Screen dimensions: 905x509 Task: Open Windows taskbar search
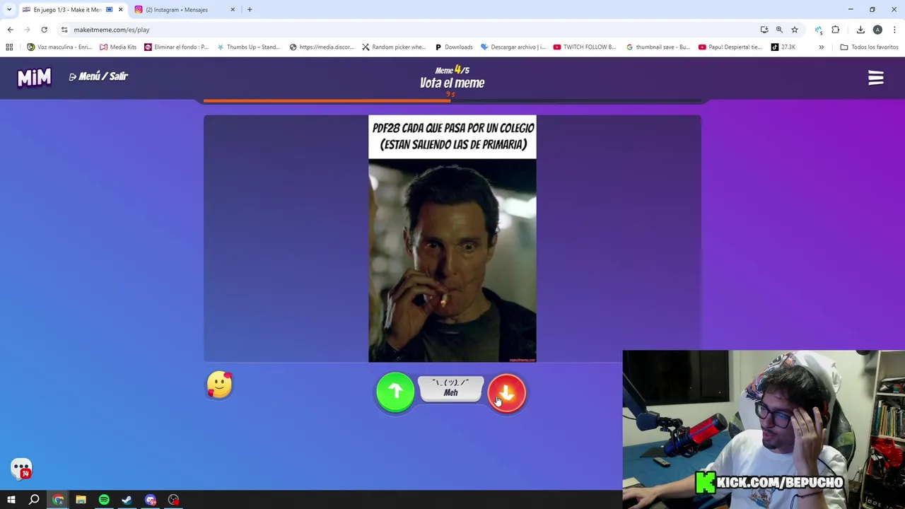click(x=34, y=500)
